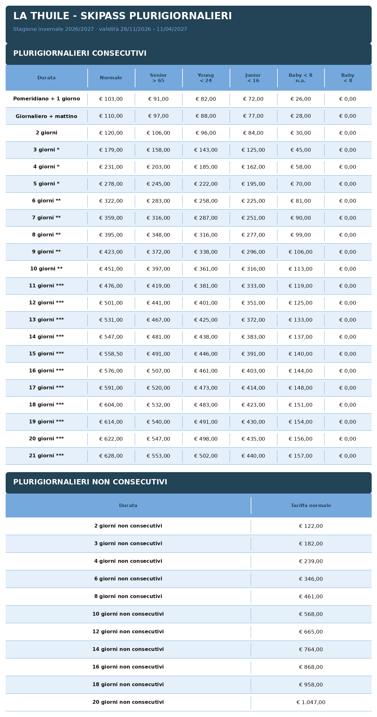Screen dimensions: 377x717
Task: Select the 21 giorni *** row label
Action: (x=46, y=456)
